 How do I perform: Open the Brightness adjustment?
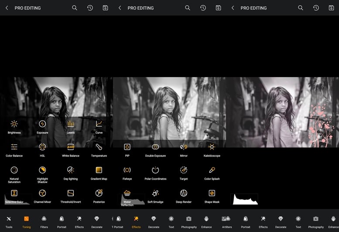[14, 124]
